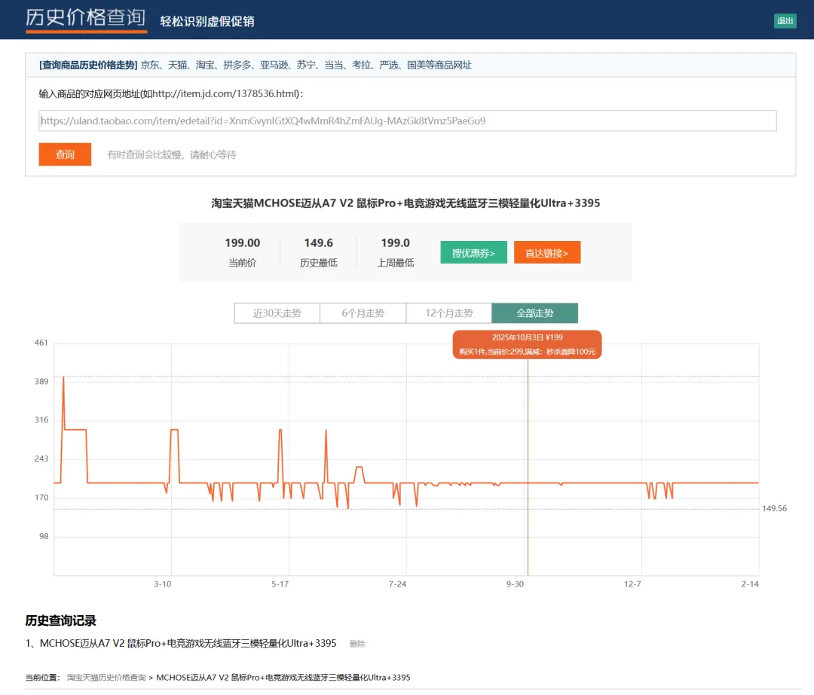The height and width of the screenshot is (695, 814).
Task: Click the 199.00 当前价 value
Action: [x=243, y=242]
